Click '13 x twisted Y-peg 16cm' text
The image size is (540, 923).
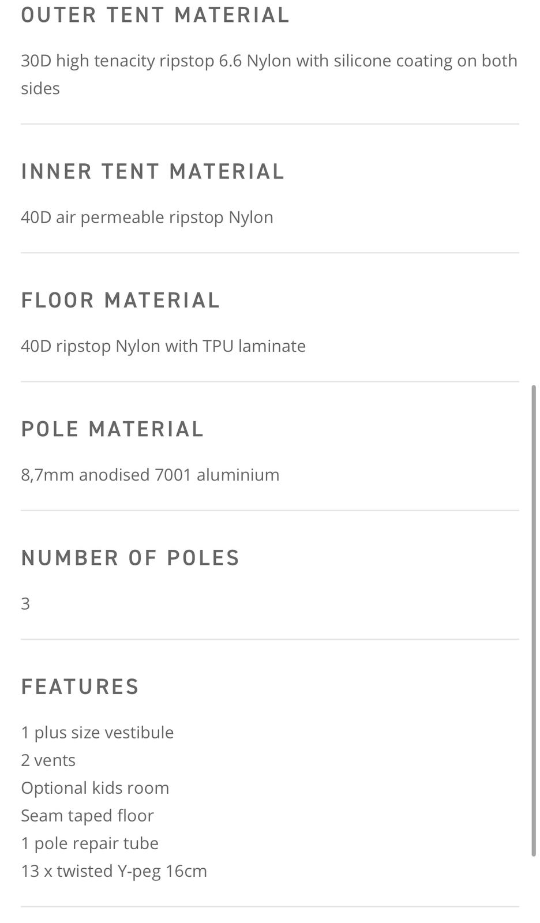[x=114, y=871]
